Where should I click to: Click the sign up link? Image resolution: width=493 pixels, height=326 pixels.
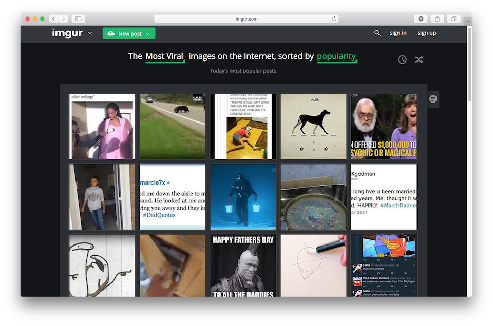427,33
